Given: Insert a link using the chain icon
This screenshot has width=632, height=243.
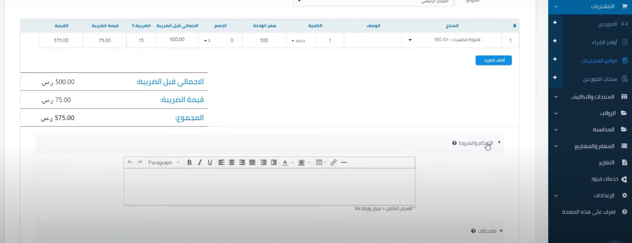Looking at the screenshot, I should click(334, 163).
